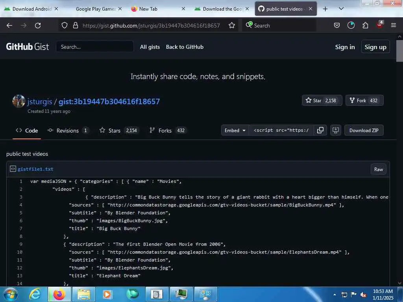
Task: Click the network tray icon
Action: click(344, 295)
